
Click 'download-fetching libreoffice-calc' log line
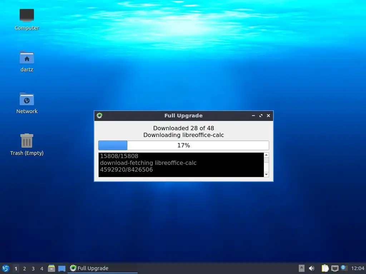coord(148,163)
